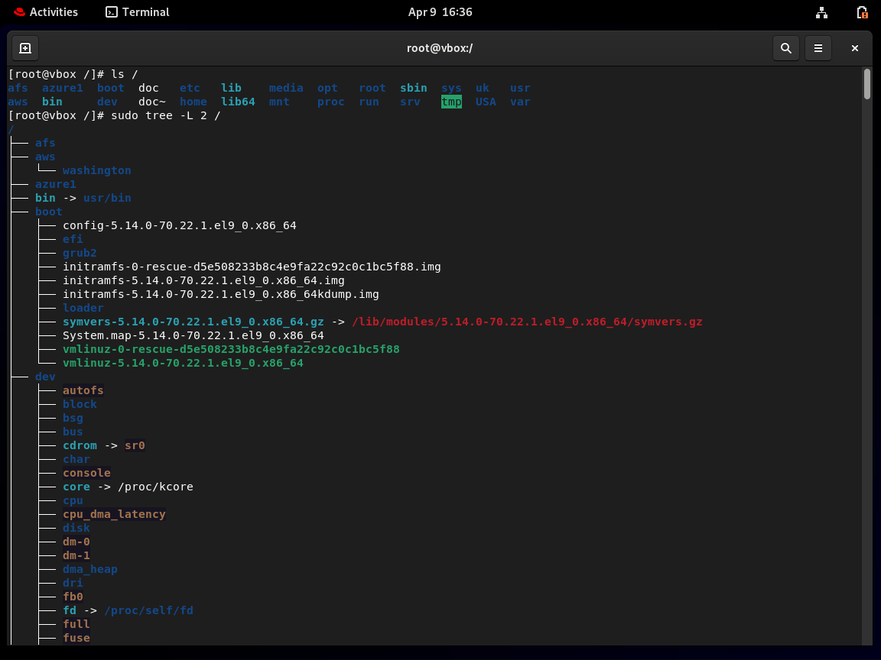Click 'vmlinuz-5.14.0-70.22.1.el9_0.x86_64' line

point(183,363)
